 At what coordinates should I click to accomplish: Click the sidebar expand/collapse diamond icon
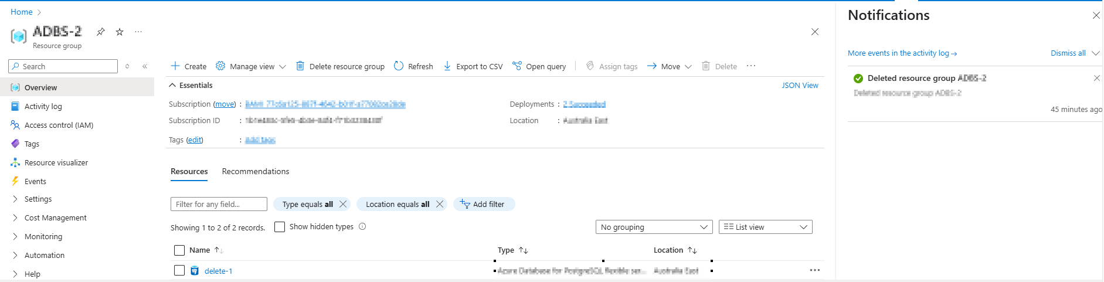[127, 66]
